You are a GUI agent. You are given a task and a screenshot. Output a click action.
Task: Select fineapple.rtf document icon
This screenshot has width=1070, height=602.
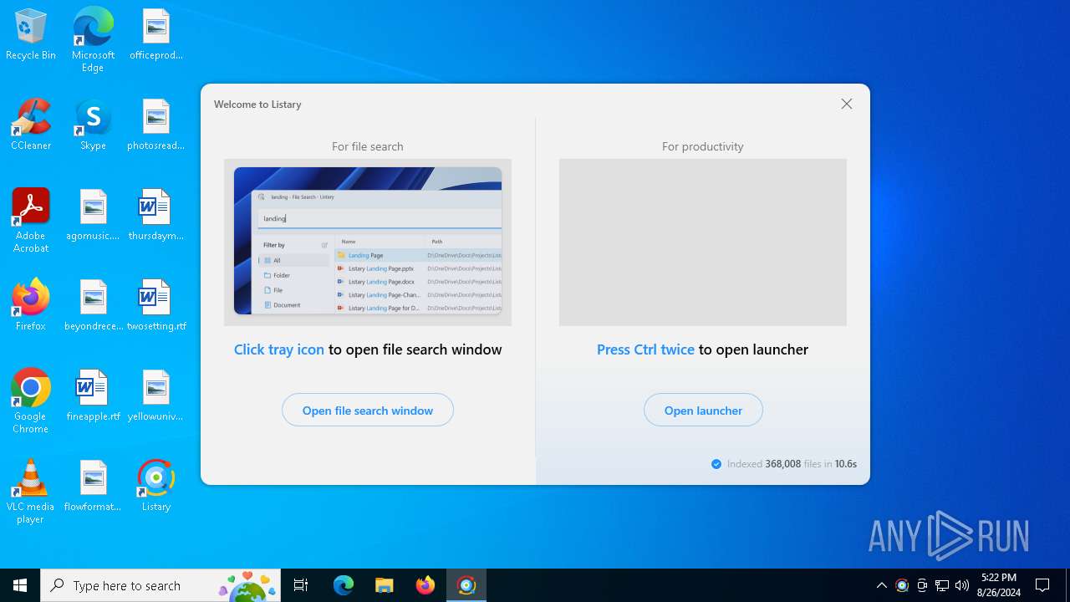93,395
